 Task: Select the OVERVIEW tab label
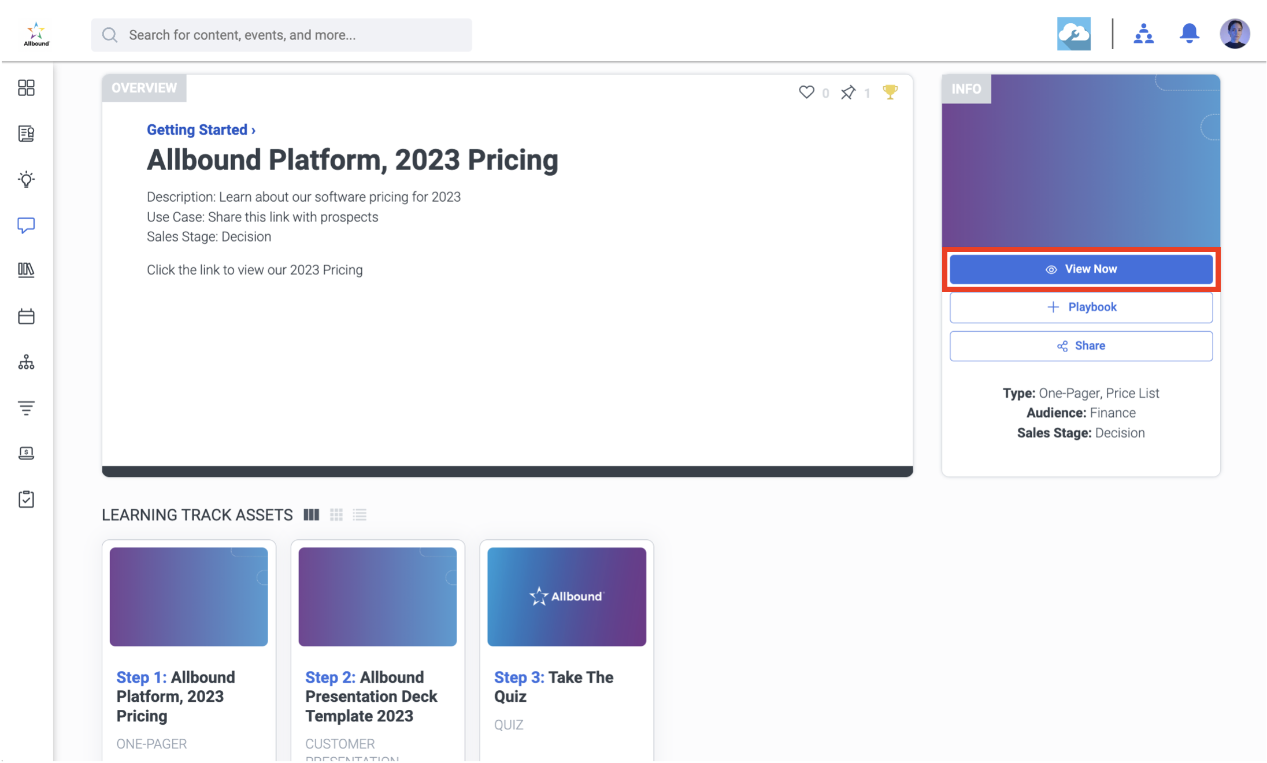pos(144,88)
